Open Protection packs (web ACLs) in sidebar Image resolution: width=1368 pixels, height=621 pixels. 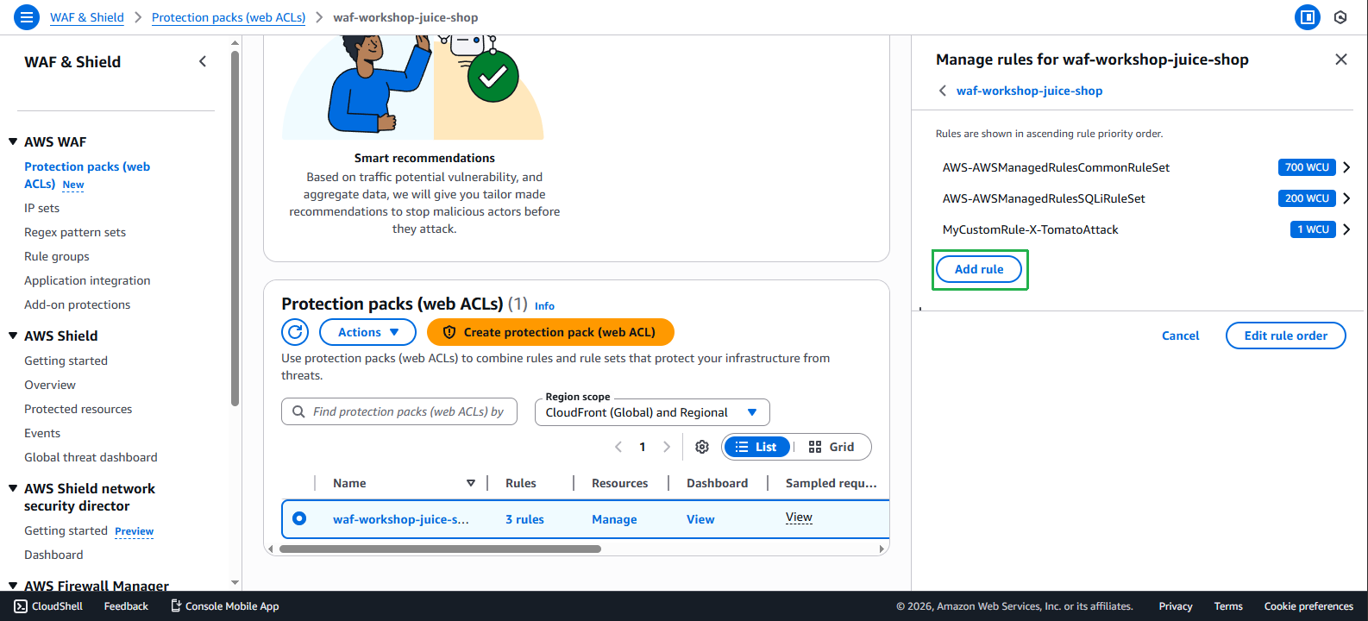click(x=87, y=175)
